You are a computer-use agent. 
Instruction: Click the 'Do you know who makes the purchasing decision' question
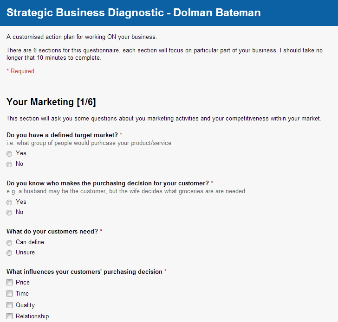pos(108,183)
